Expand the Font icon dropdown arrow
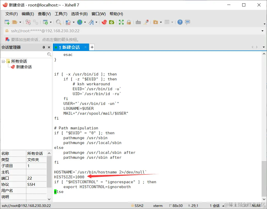This screenshot has width=267, height=209. tap(96, 22)
